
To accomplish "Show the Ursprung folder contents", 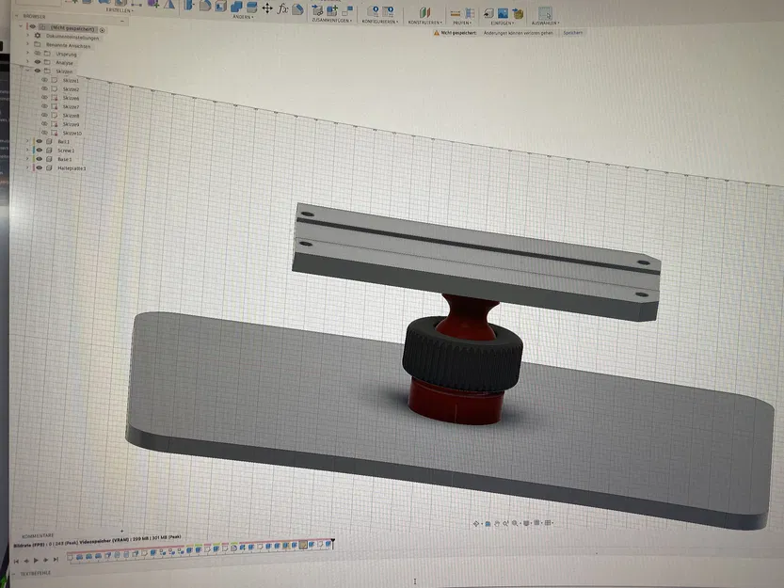I will [26, 54].
